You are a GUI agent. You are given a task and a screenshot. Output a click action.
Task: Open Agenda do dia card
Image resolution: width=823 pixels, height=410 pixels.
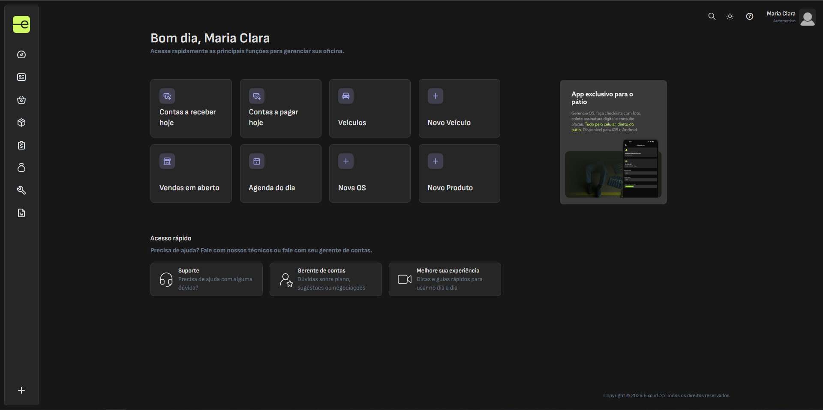tap(280, 174)
